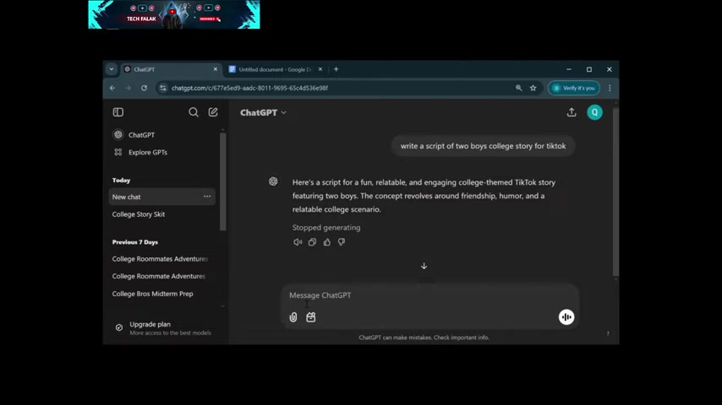Screen dimensions: 722x405
Task: Click the Tech Falak banner thumbnail
Action: pyautogui.click(x=174, y=14)
